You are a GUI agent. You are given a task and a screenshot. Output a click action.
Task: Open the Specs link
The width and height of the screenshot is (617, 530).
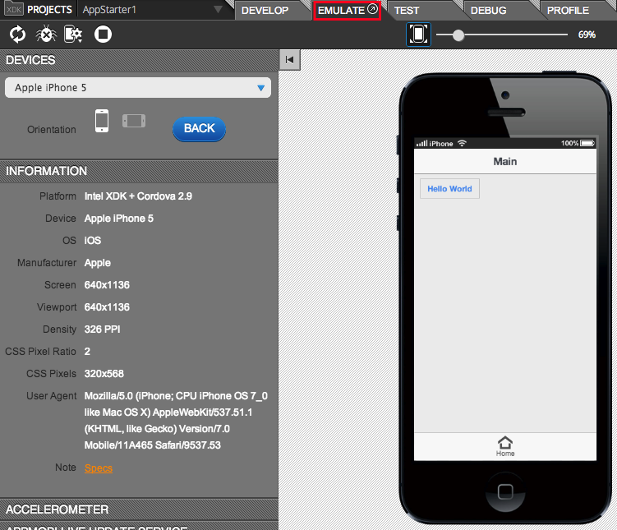[99, 468]
